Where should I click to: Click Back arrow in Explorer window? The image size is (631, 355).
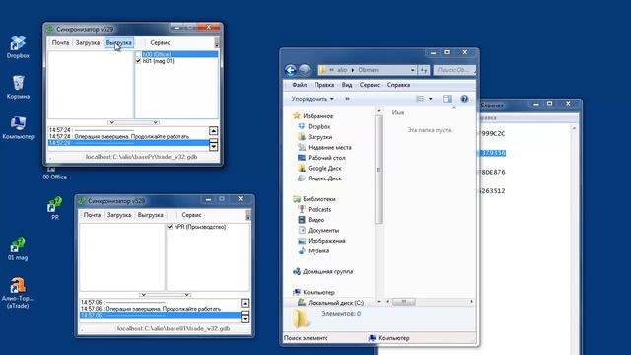click(x=291, y=70)
